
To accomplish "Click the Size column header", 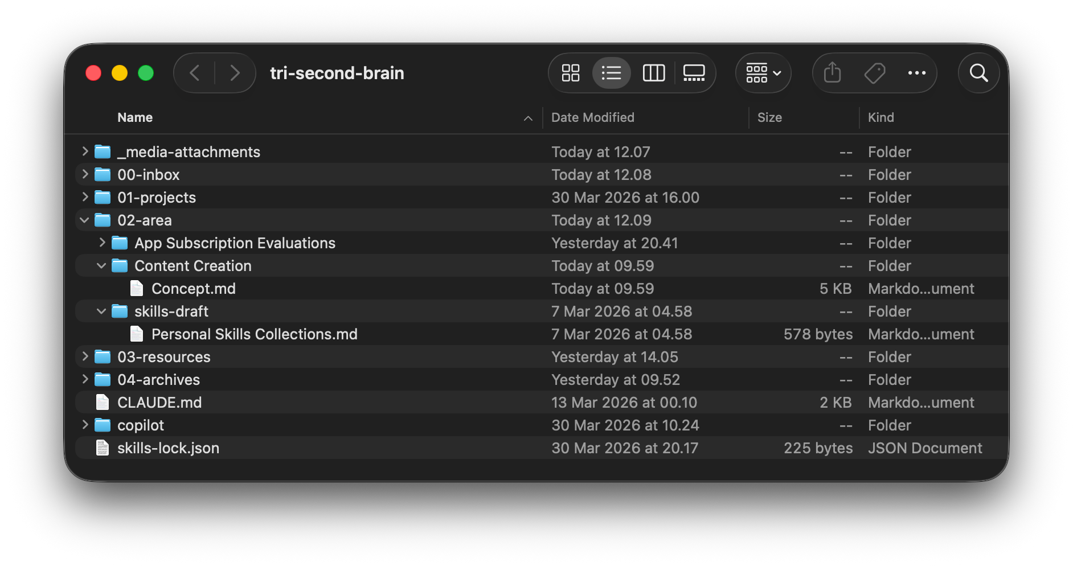I will 770,117.
